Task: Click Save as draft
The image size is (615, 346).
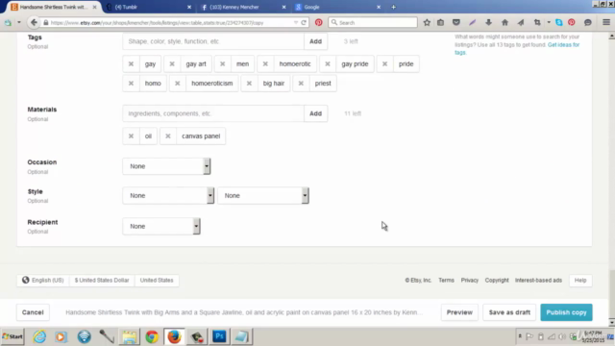Action: coord(509,312)
